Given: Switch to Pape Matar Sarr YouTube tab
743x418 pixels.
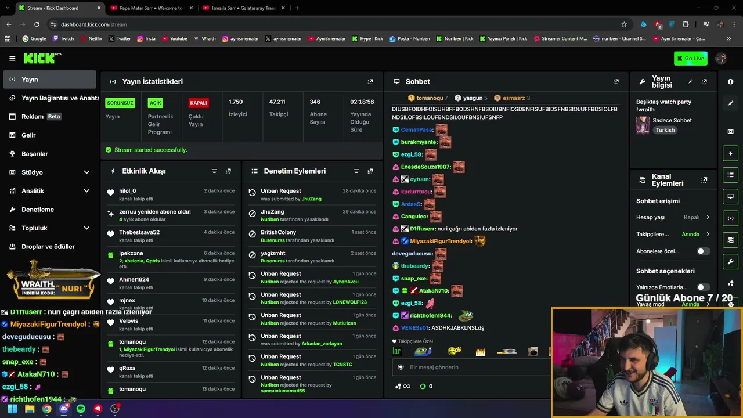Looking at the screenshot, I should [150, 8].
